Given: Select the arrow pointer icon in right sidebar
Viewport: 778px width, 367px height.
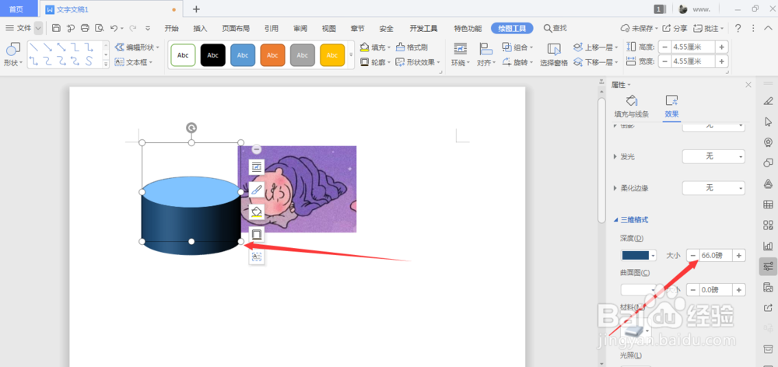Looking at the screenshot, I should tap(768, 121).
